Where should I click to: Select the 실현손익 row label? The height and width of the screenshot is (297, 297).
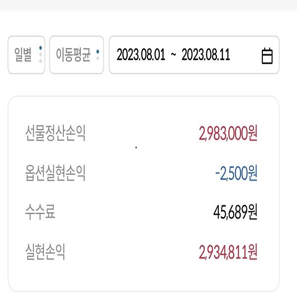[45, 253]
